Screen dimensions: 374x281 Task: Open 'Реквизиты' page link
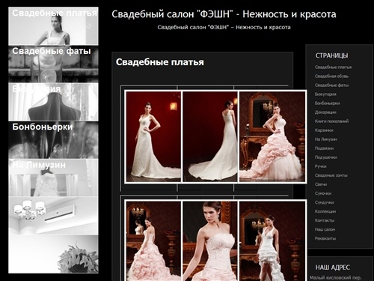pyautogui.click(x=325, y=238)
